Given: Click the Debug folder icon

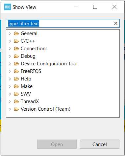Looking at the screenshot, I should [16, 56].
